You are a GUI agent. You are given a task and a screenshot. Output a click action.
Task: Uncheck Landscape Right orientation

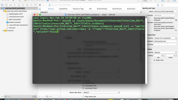pyautogui.click(x=83, y=88)
